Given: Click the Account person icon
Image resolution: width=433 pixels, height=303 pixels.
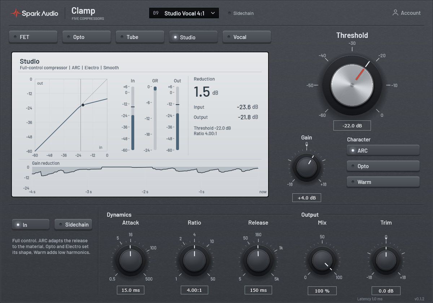Looking at the screenshot, I should point(395,13).
